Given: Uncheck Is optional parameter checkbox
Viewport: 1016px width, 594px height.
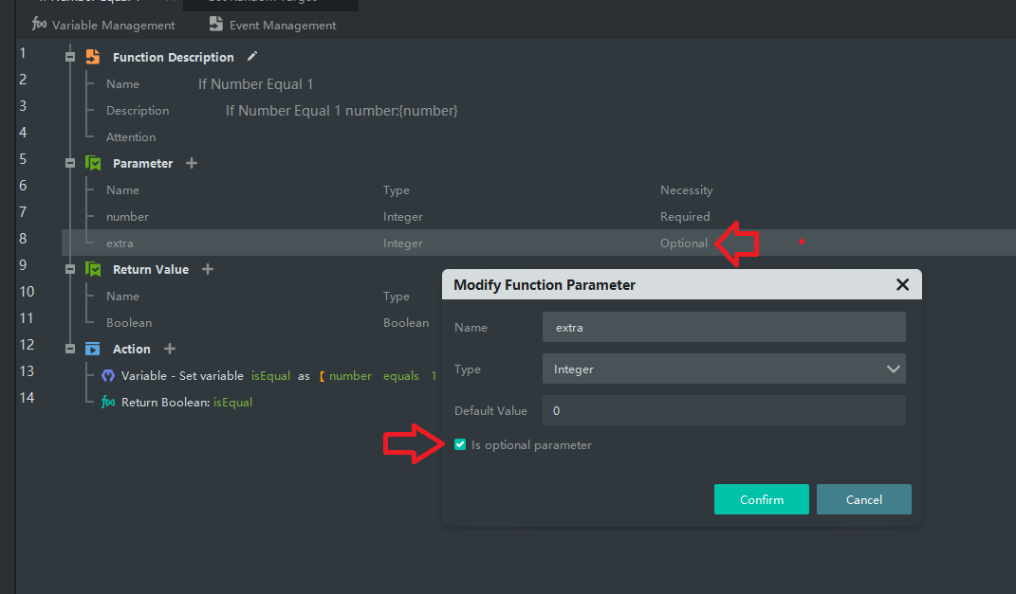Looking at the screenshot, I should click(x=460, y=445).
